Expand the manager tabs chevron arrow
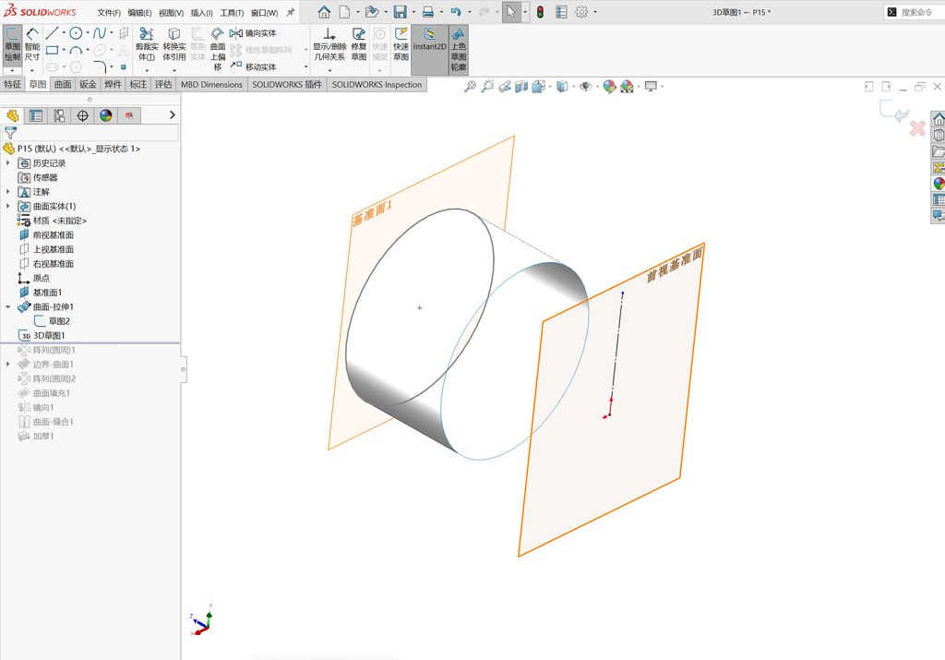 click(x=173, y=115)
